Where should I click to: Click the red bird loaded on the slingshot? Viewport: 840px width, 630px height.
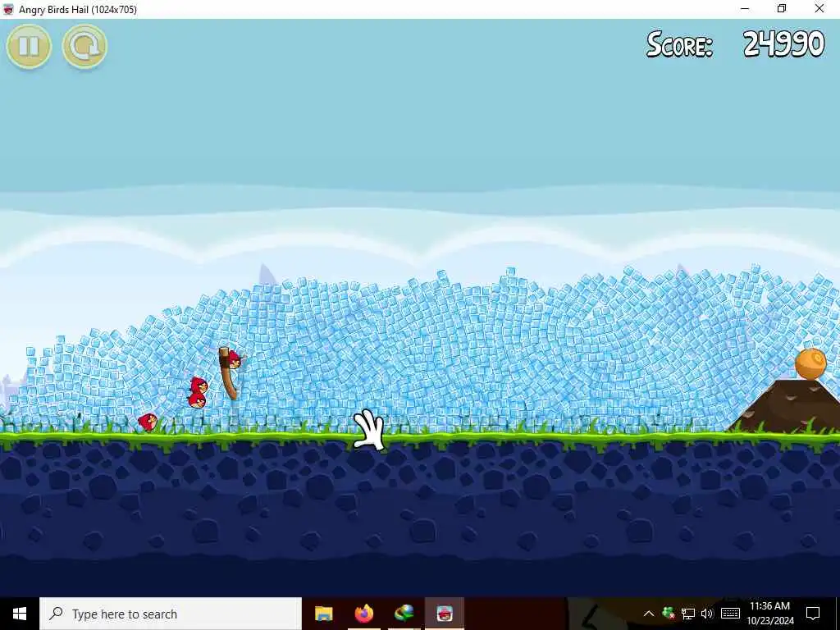(x=234, y=360)
